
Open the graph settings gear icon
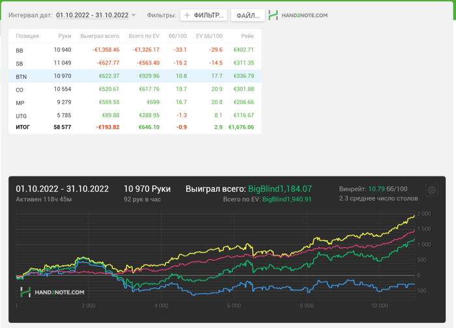[x=432, y=190]
